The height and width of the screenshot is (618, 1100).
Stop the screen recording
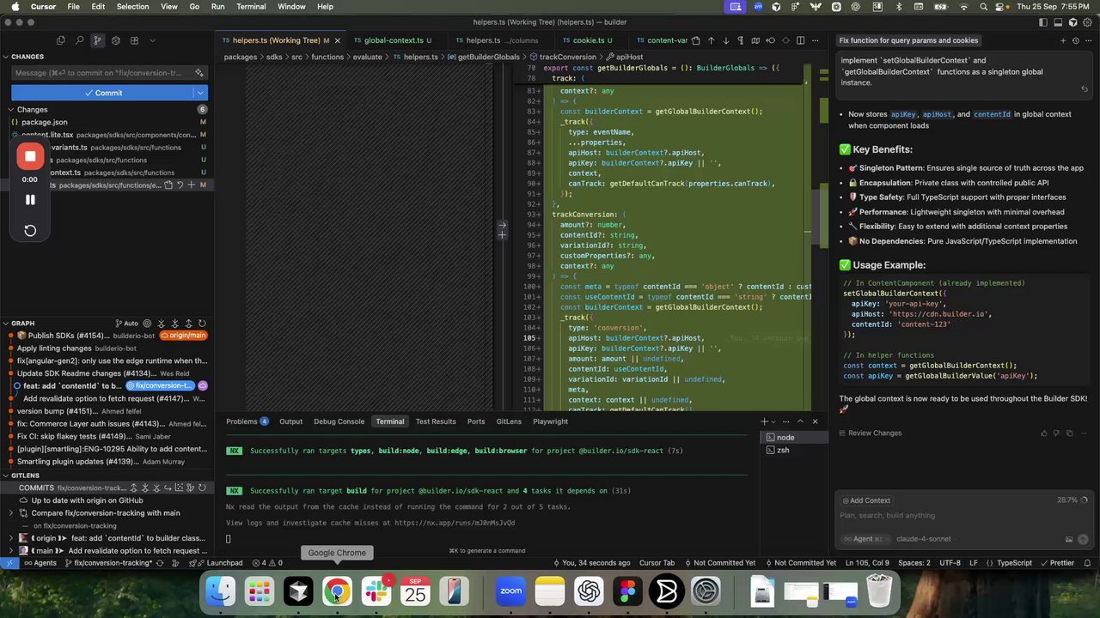click(30, 156)
